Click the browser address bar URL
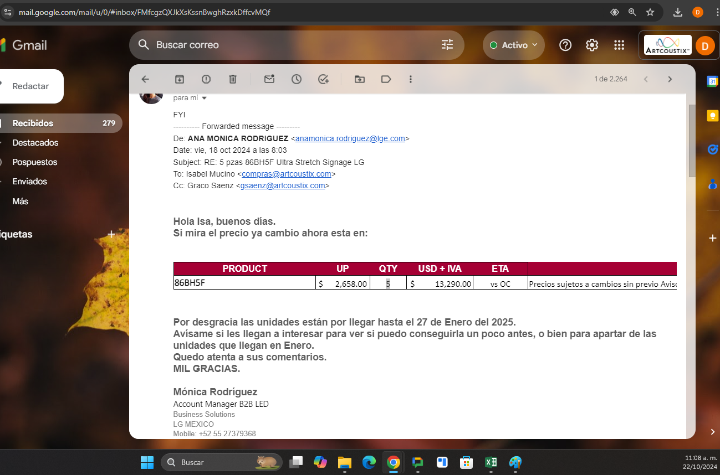This screenshot has height=475, width=720. (x=145, y=12)
